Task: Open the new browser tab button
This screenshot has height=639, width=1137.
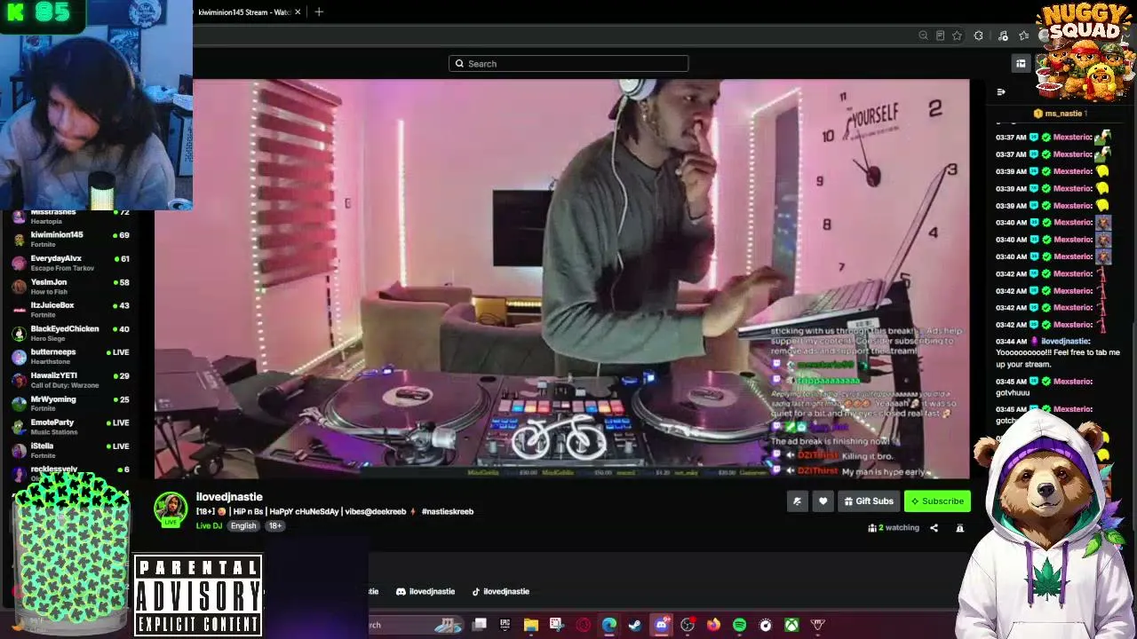Action: coord(319,12)
